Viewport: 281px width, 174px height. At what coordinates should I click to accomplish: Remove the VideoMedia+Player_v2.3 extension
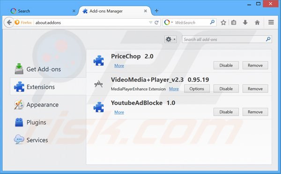pos(255,89)
